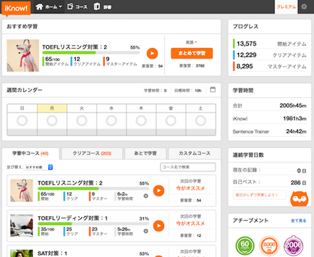Switch to カスタムコース tab

tap(195, 154)
